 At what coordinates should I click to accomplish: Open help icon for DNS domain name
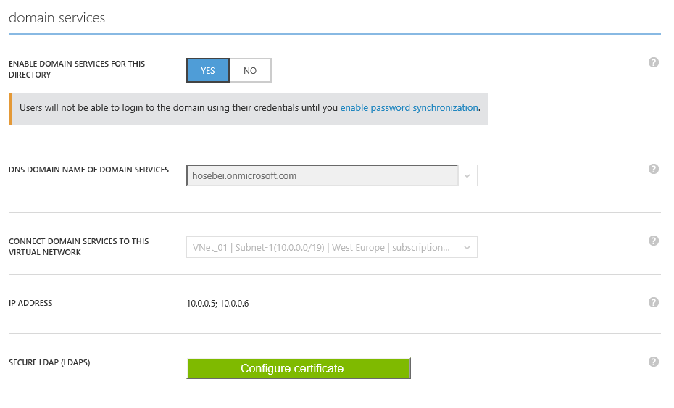click(654, 169)
